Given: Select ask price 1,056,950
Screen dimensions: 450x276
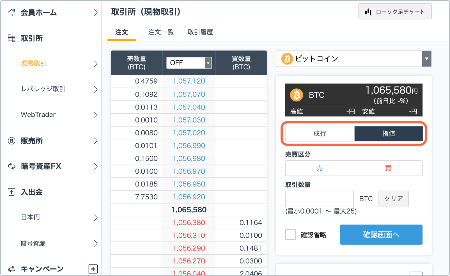Looking at the screenshot, I should pos(189,184).
